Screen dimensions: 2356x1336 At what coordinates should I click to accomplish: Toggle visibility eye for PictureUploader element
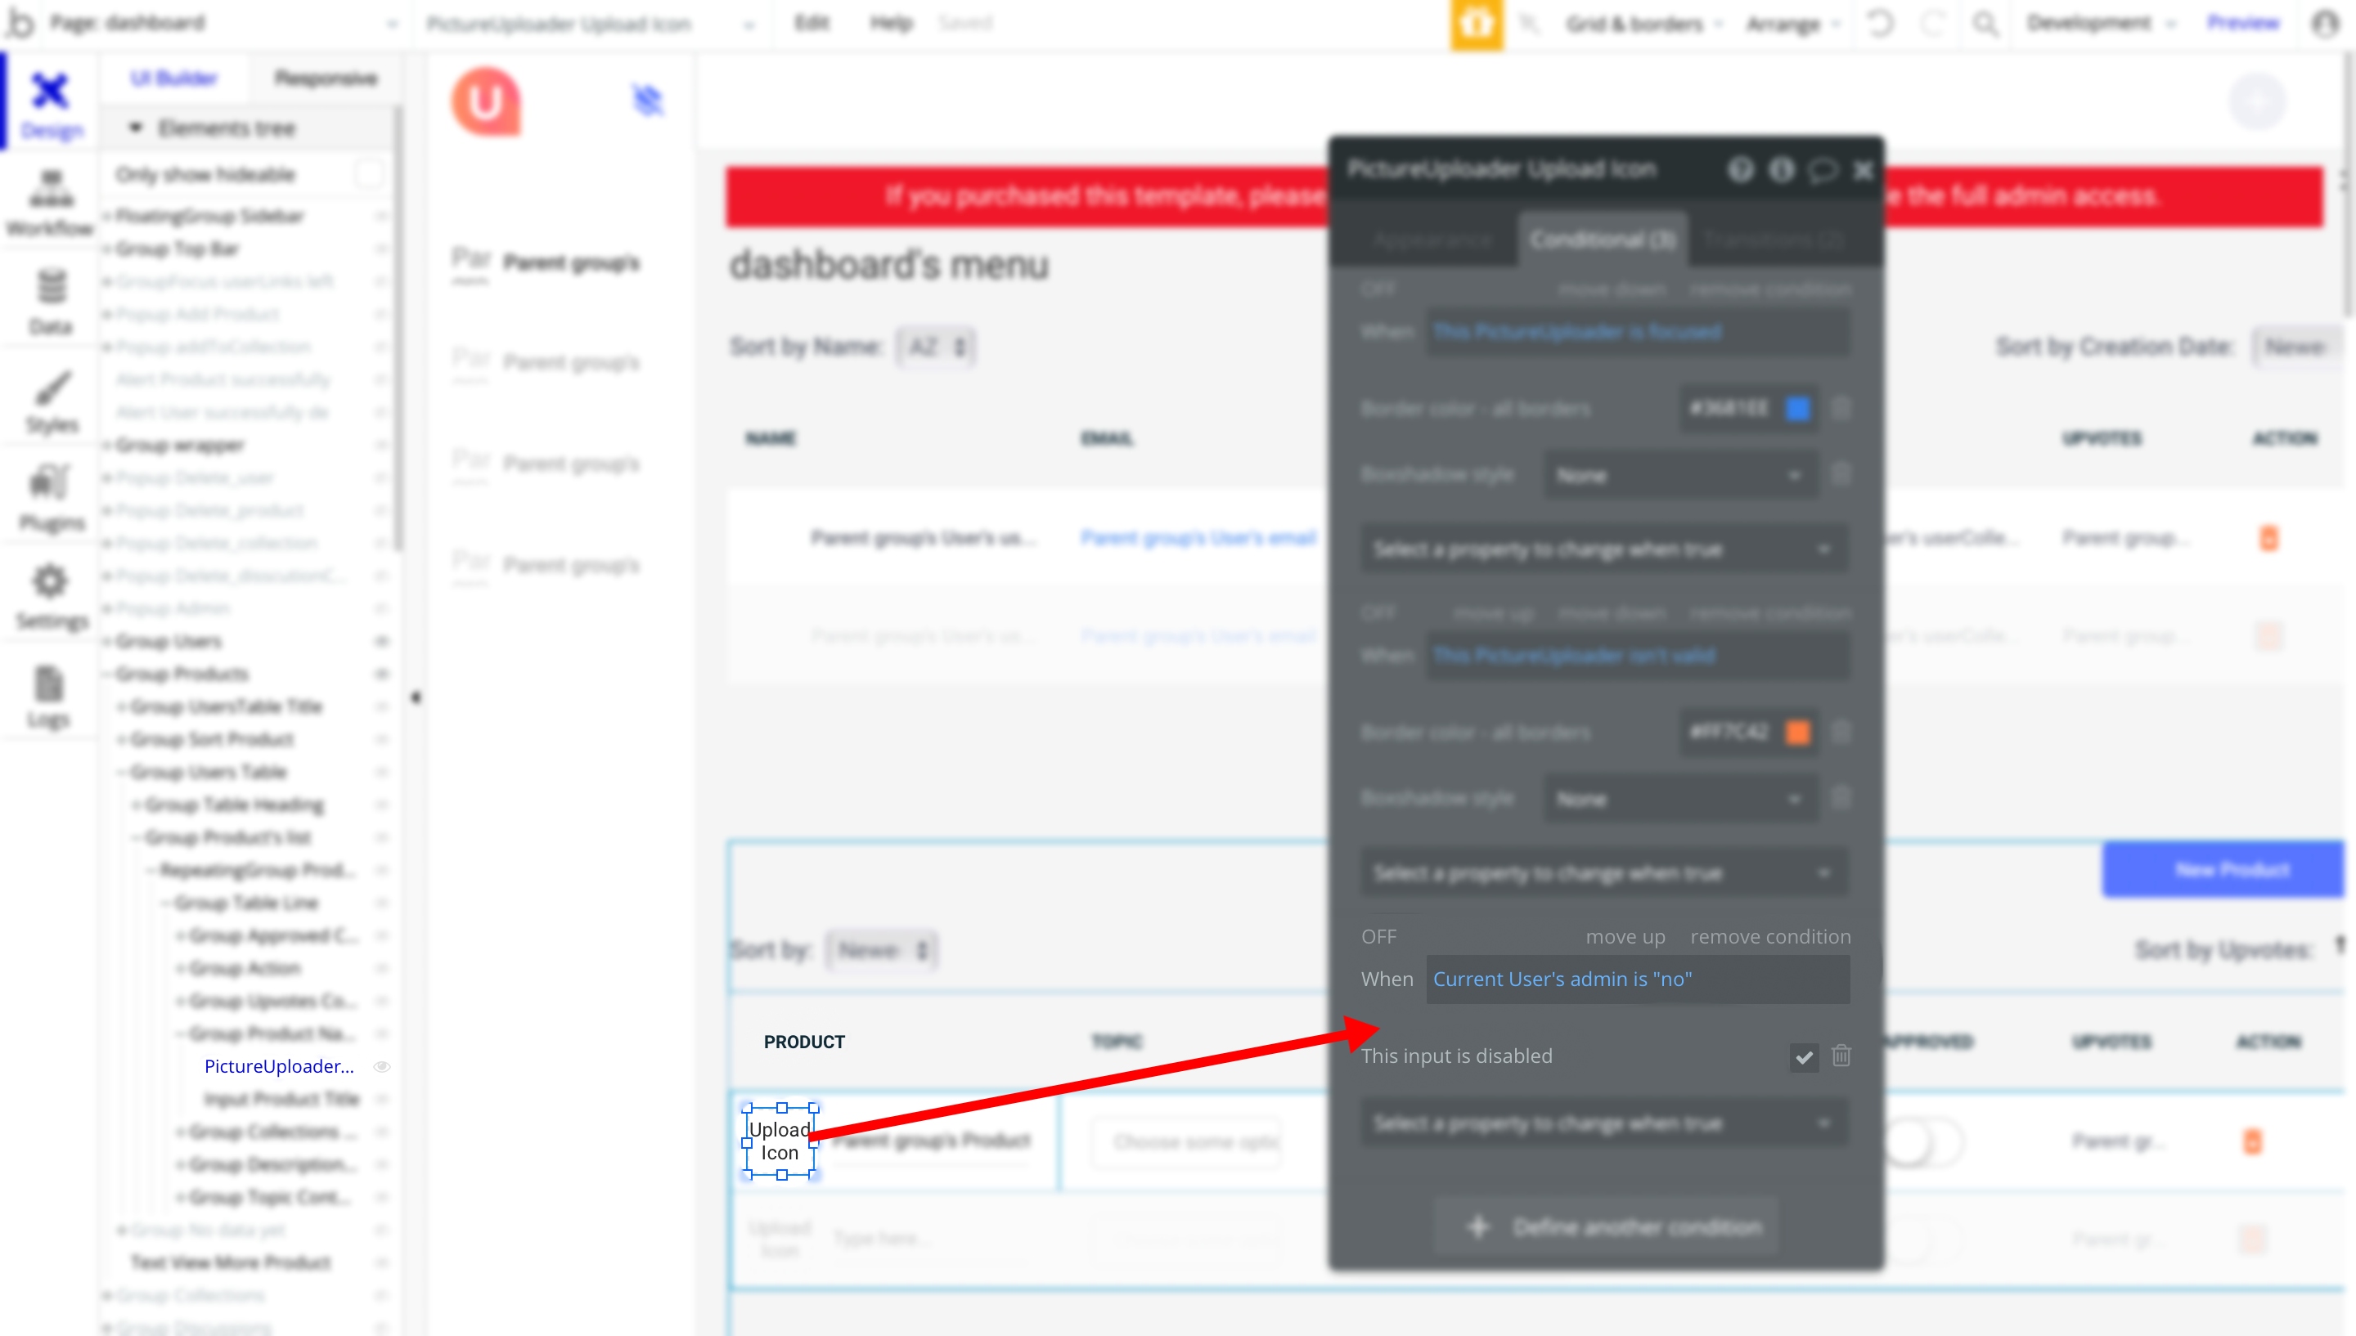tap(382, 1066)
